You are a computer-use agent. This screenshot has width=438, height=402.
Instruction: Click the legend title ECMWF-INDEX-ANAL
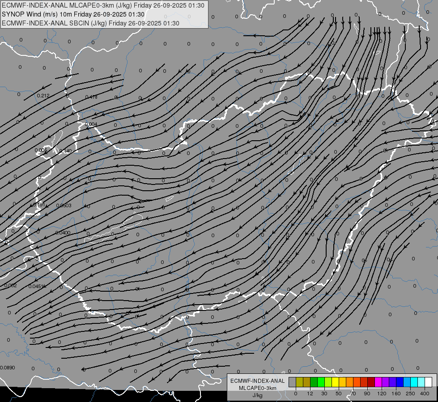click(x=257, y=381)
